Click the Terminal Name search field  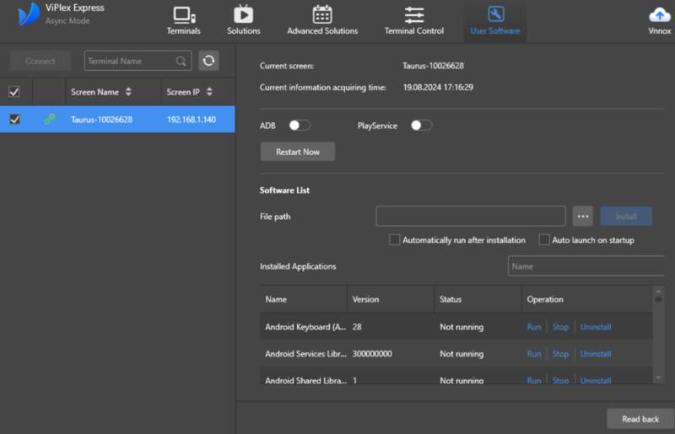click(x=131, y=61)
